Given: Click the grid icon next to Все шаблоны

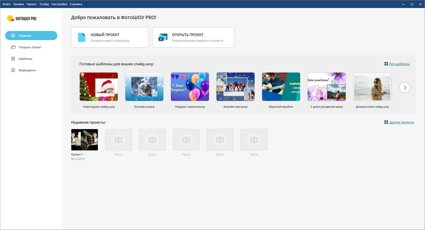Looking at the screenshot, I should tap(386, 64).
